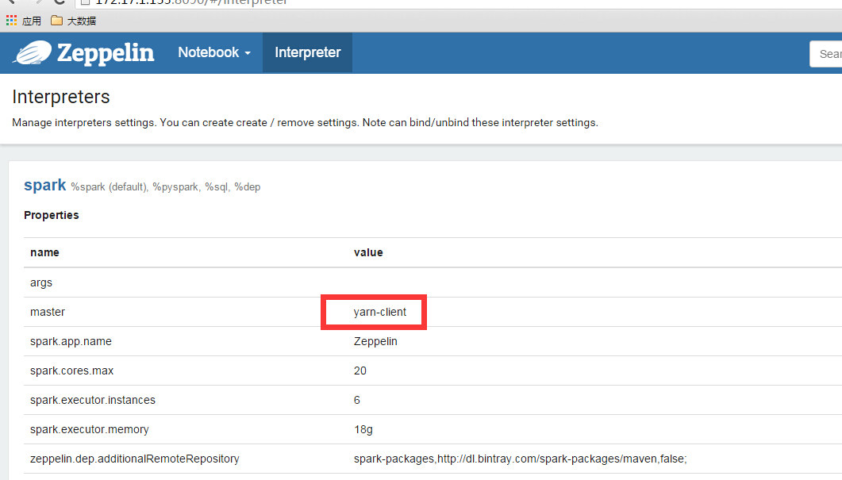Screen dimensions: 842x480
Task: Select the value '20' for cores max
Action: tap(359, 371)
